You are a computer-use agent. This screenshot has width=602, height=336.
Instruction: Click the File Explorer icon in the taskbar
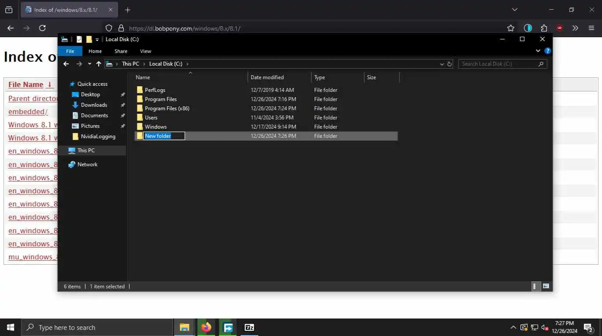[x=184, y=327]
